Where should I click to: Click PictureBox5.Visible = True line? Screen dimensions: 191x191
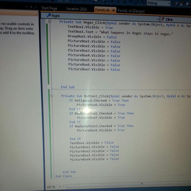(x=101, y=130)
